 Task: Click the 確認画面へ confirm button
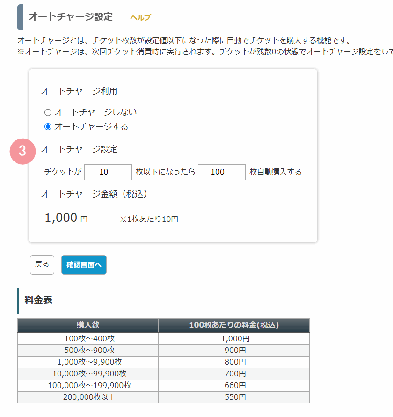[x=84, y=265]
